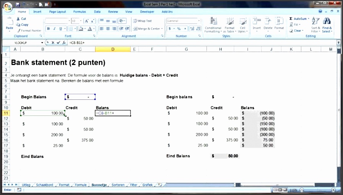The height and width of the screenshot is (195, 343).
Task: Click the Office Button orb
Action: tap(7, 6)
